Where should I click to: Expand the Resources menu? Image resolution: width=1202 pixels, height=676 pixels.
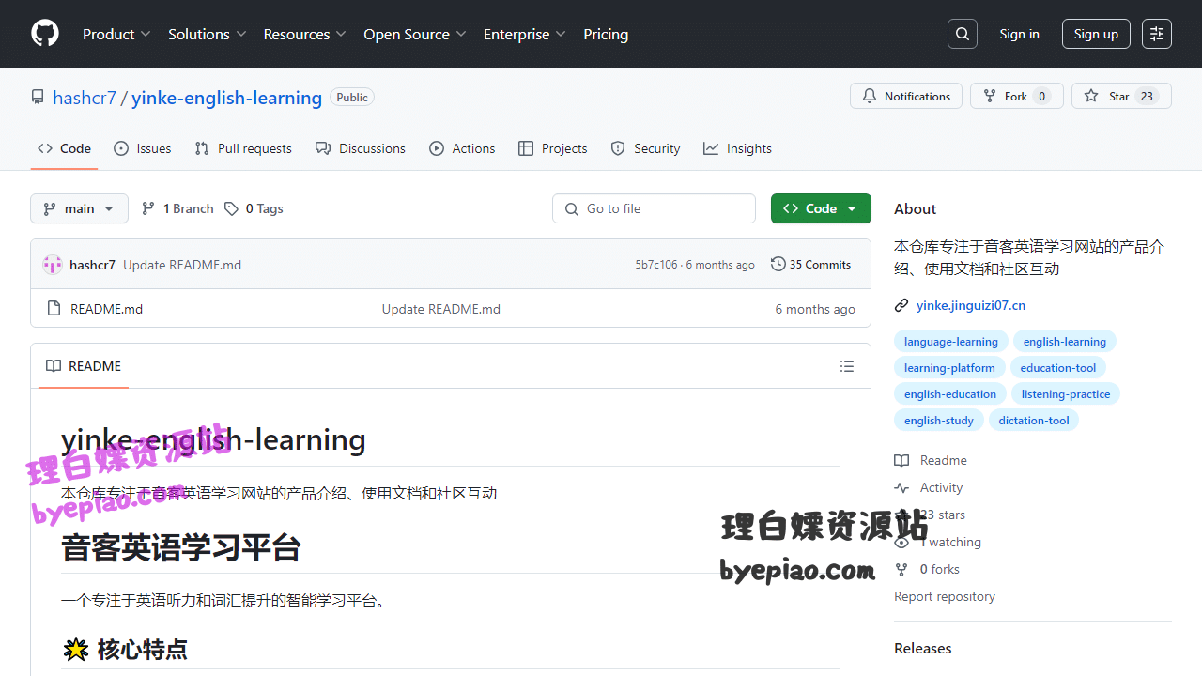click(x=305, y=34)
